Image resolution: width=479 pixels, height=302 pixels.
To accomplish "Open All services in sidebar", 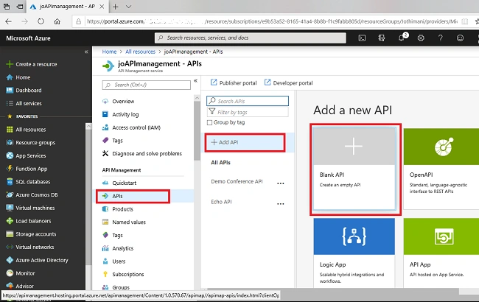I will pyautogui.click(x=24, y=104).
